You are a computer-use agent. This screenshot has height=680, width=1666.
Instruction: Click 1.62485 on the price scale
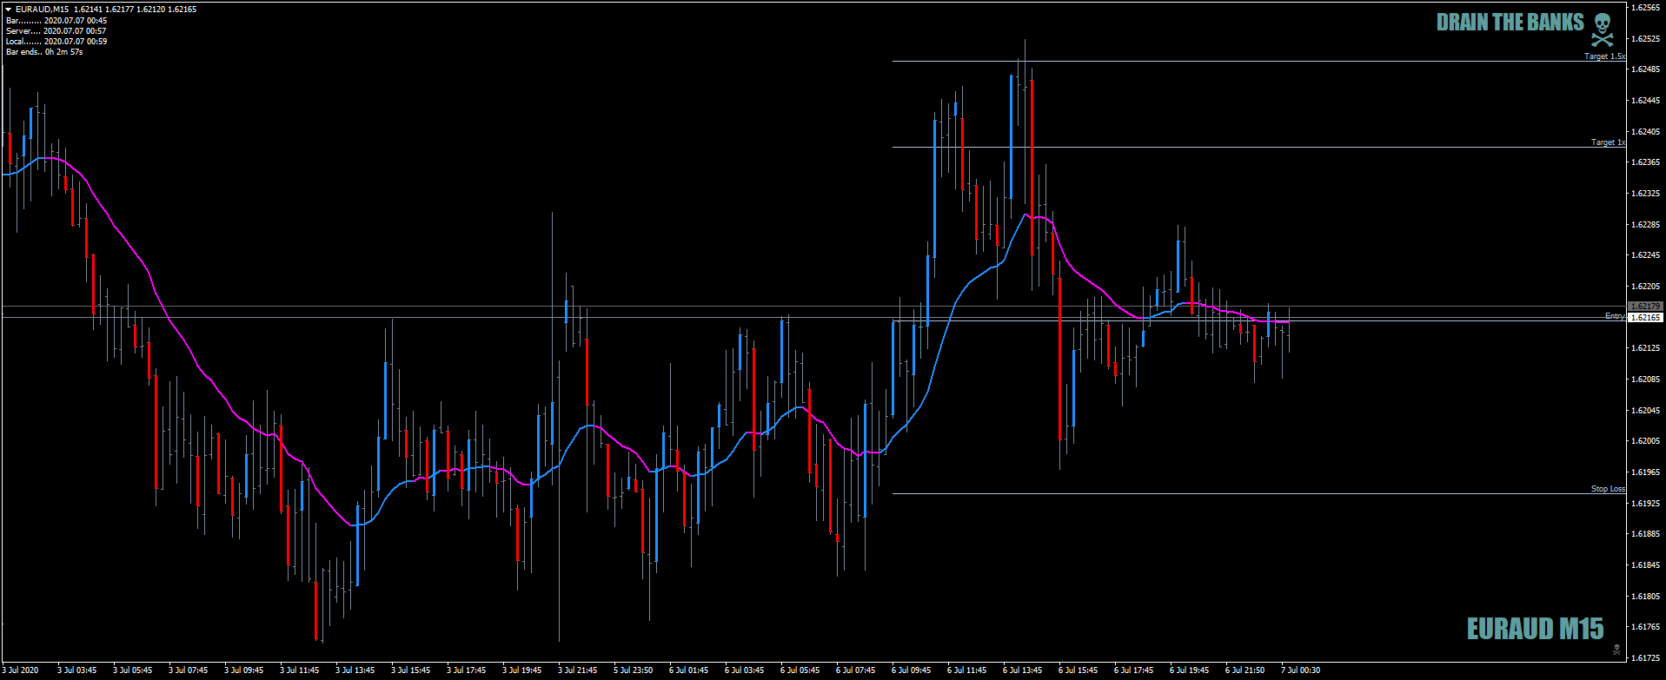[1647, 69]
